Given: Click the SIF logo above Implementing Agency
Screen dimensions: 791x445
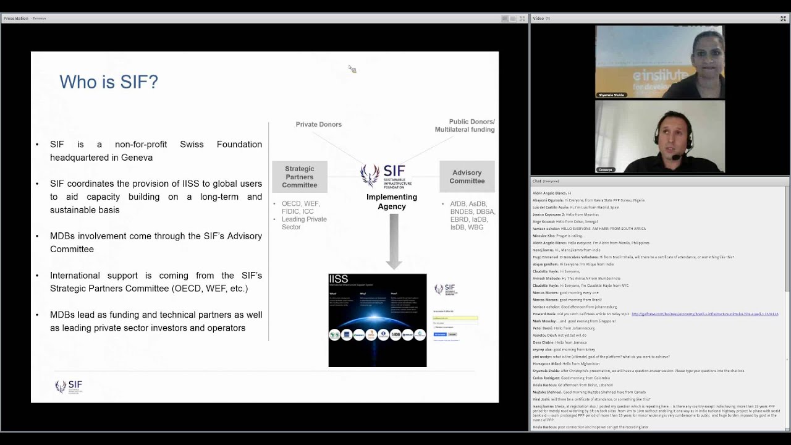Looking at the screenshot, I should coord(386,176).
